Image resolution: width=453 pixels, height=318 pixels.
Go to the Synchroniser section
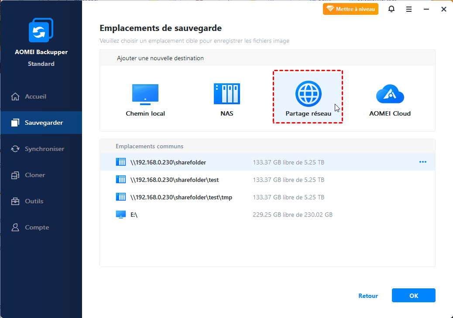[41, 149]
